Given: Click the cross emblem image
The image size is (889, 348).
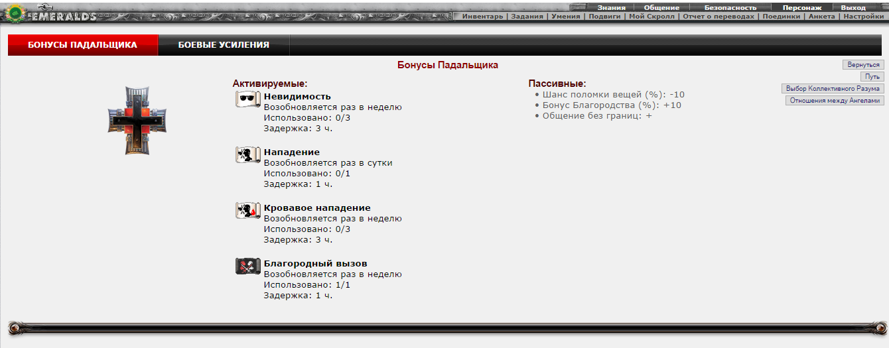Looking at the screenshot, I should tap(137, 121).
